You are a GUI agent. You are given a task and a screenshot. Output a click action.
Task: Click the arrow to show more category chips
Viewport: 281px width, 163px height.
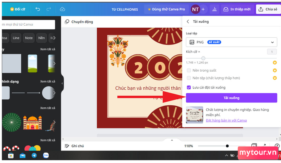click(54, 38)
